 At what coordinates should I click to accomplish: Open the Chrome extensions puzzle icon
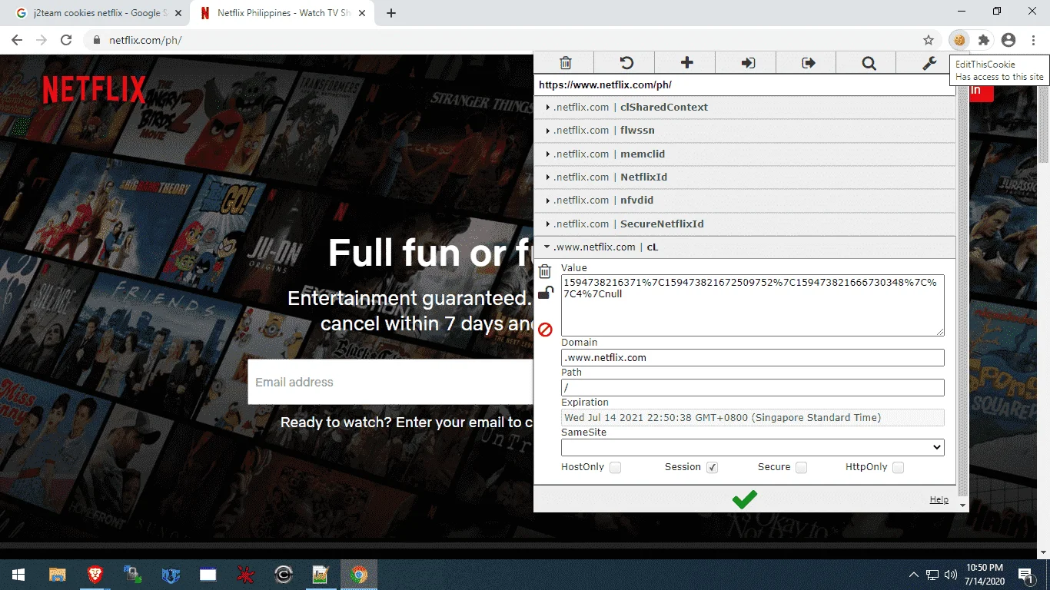[983, 40]
